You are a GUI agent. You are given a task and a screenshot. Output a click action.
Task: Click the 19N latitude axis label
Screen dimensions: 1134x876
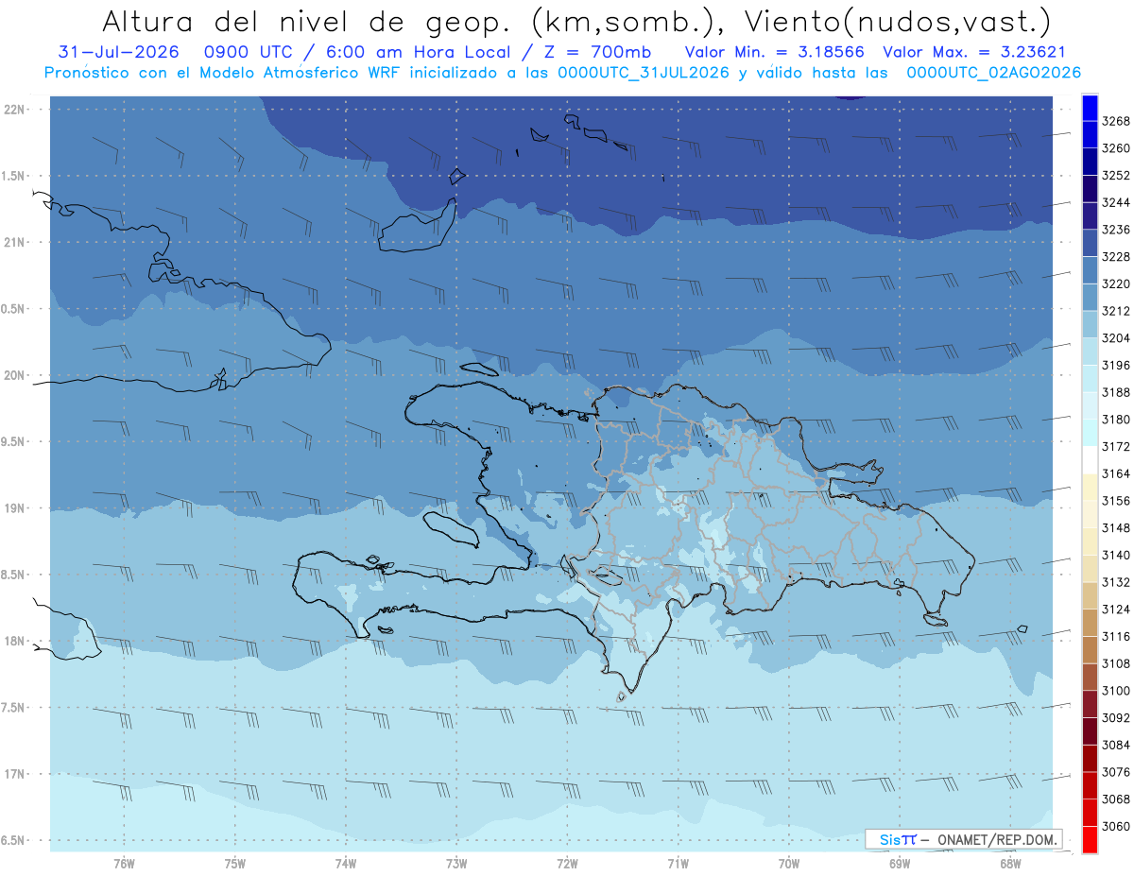14,508
